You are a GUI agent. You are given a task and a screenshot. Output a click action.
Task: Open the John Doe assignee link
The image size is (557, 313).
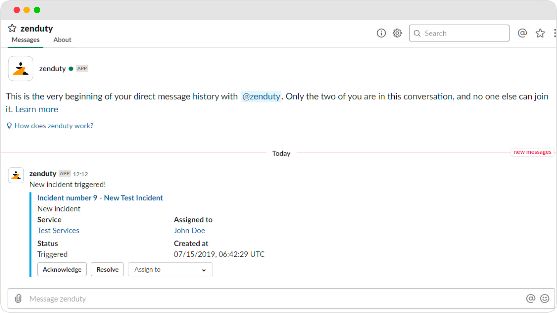pyautogui.click(x=189, y=230)
